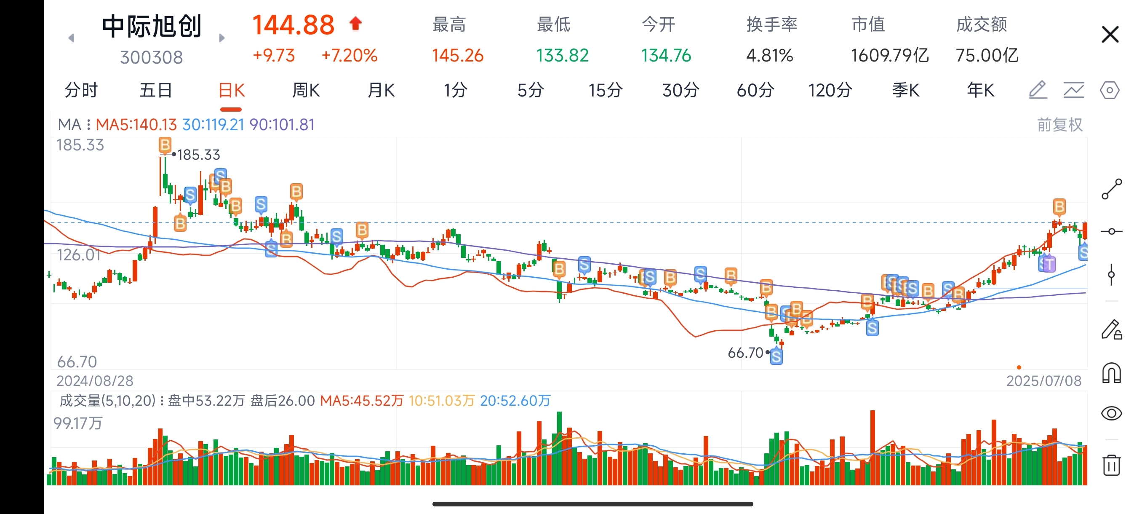Image resolution: width=1142 pixels, height=514 pixels.
Task: Switch to 5分 chart tab
Action: [x=531, y=91]
